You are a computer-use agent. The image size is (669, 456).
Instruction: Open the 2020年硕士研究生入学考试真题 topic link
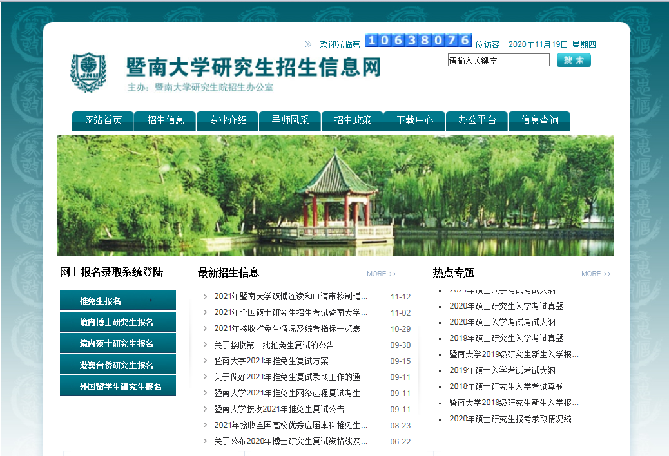click(508, 307)
